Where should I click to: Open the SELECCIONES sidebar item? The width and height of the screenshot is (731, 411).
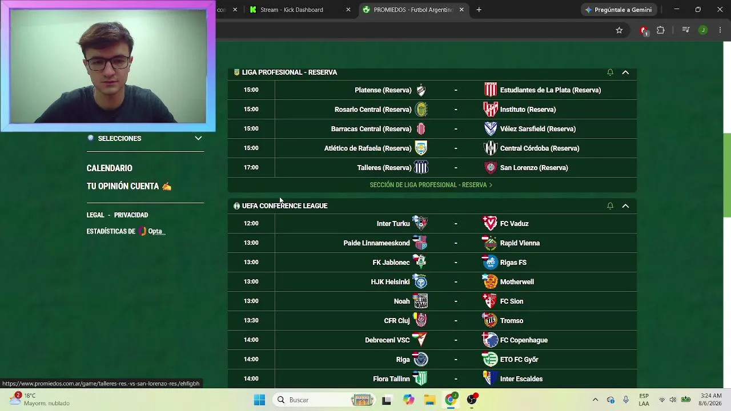(119, 139)
